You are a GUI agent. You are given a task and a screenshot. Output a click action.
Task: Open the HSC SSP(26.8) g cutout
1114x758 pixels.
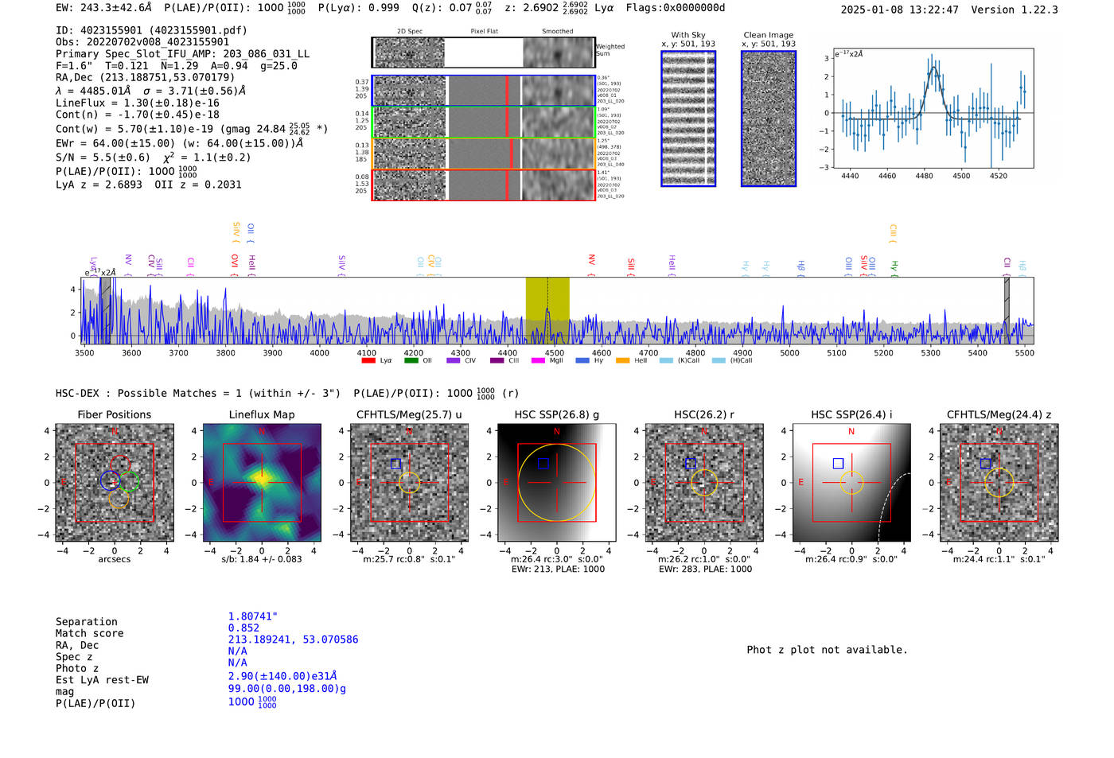point(556,483)
